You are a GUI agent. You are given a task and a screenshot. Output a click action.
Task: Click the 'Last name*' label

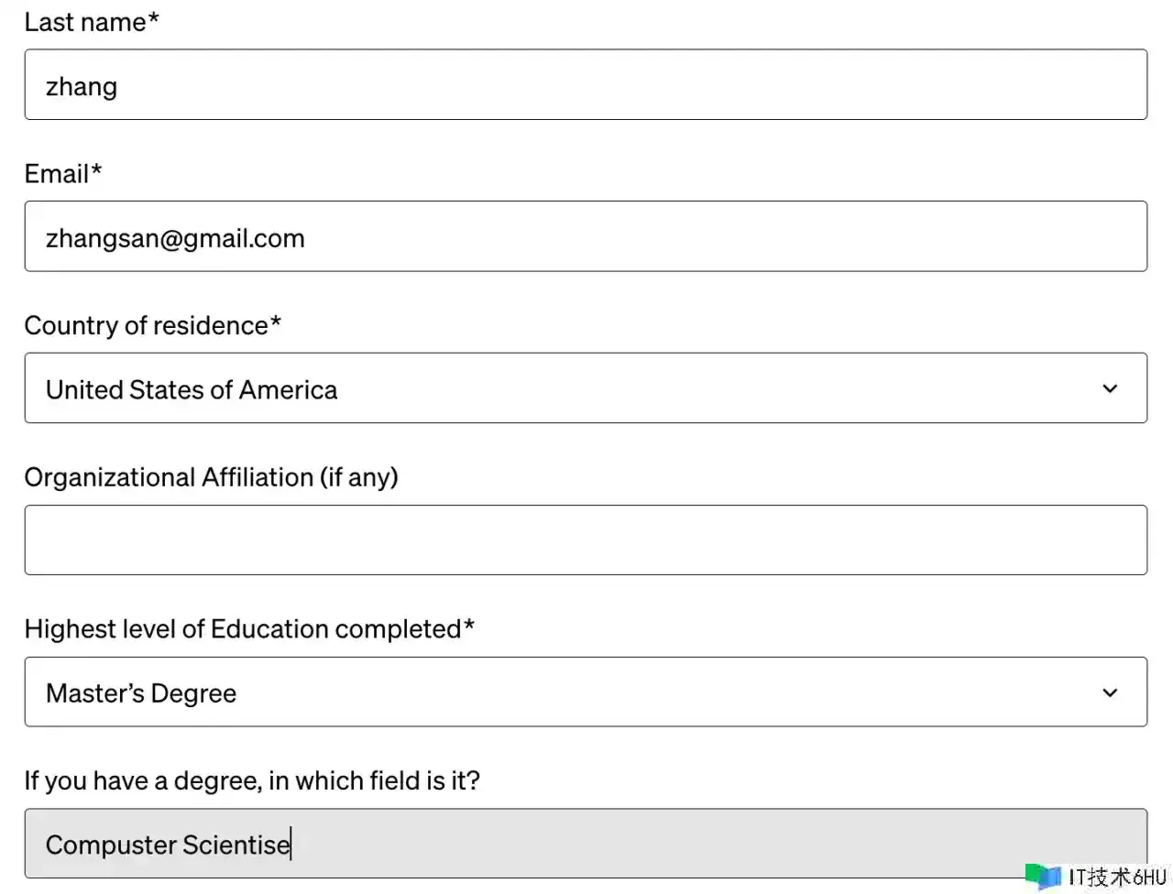pos(92,22)
